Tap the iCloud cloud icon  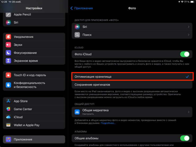click(8, 117)
